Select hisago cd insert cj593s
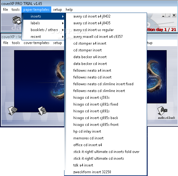 (x=106, y=98)
